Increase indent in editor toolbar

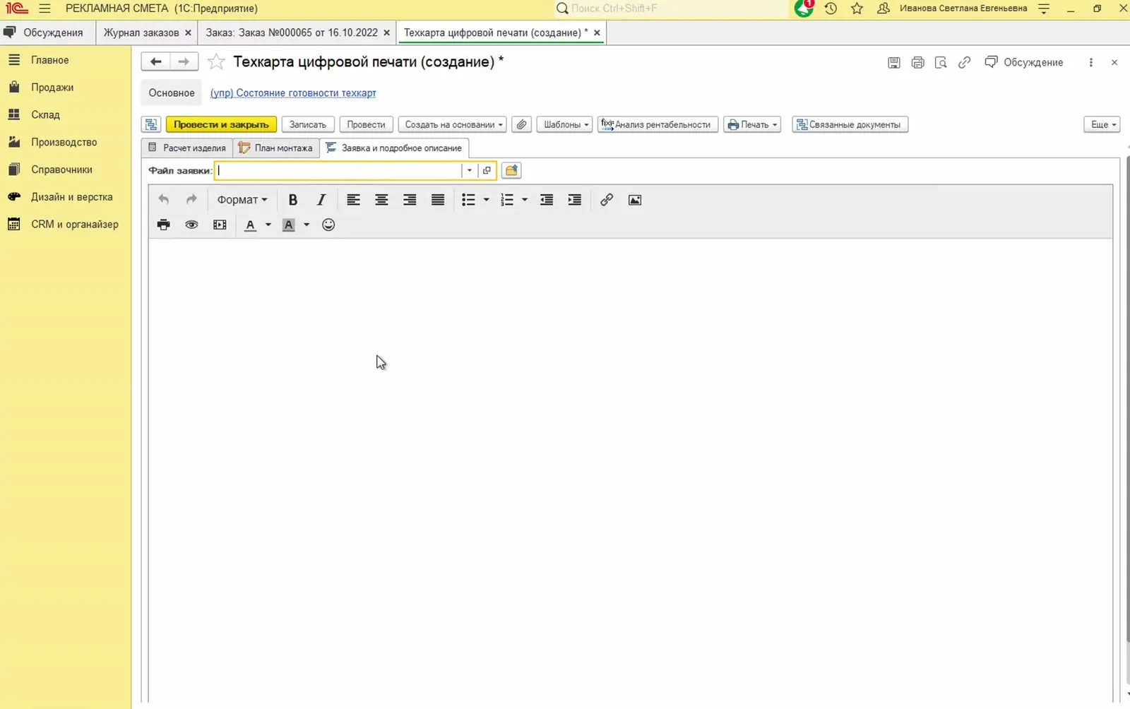tap(574, 200)
